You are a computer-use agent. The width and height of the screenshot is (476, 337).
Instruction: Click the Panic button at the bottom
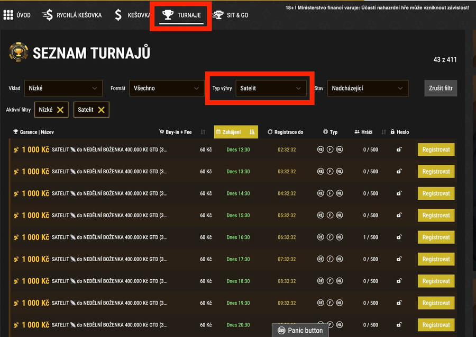coord(300,330)
